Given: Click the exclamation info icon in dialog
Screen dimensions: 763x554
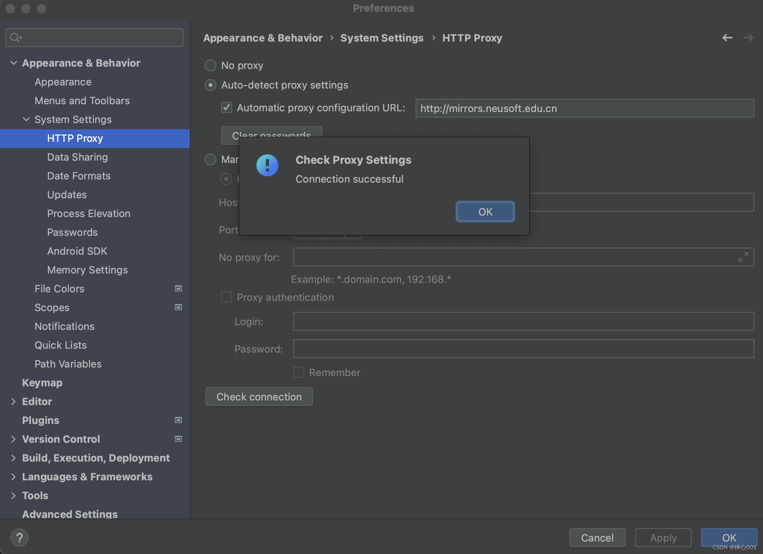Looking at the screenshot, I should click(x=267, y=165).
